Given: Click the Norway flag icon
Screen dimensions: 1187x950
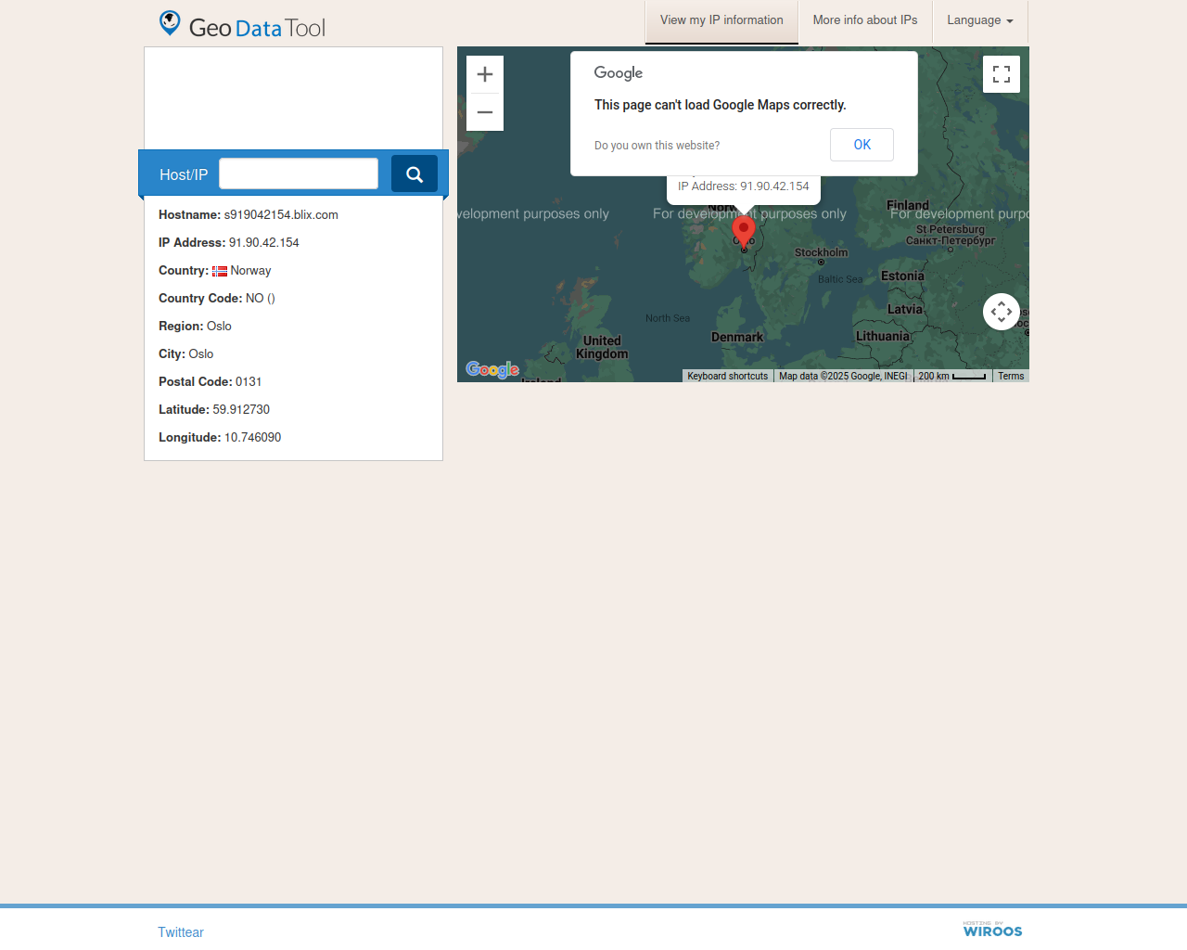Looking at the screenshot, I should coord(220,271).
